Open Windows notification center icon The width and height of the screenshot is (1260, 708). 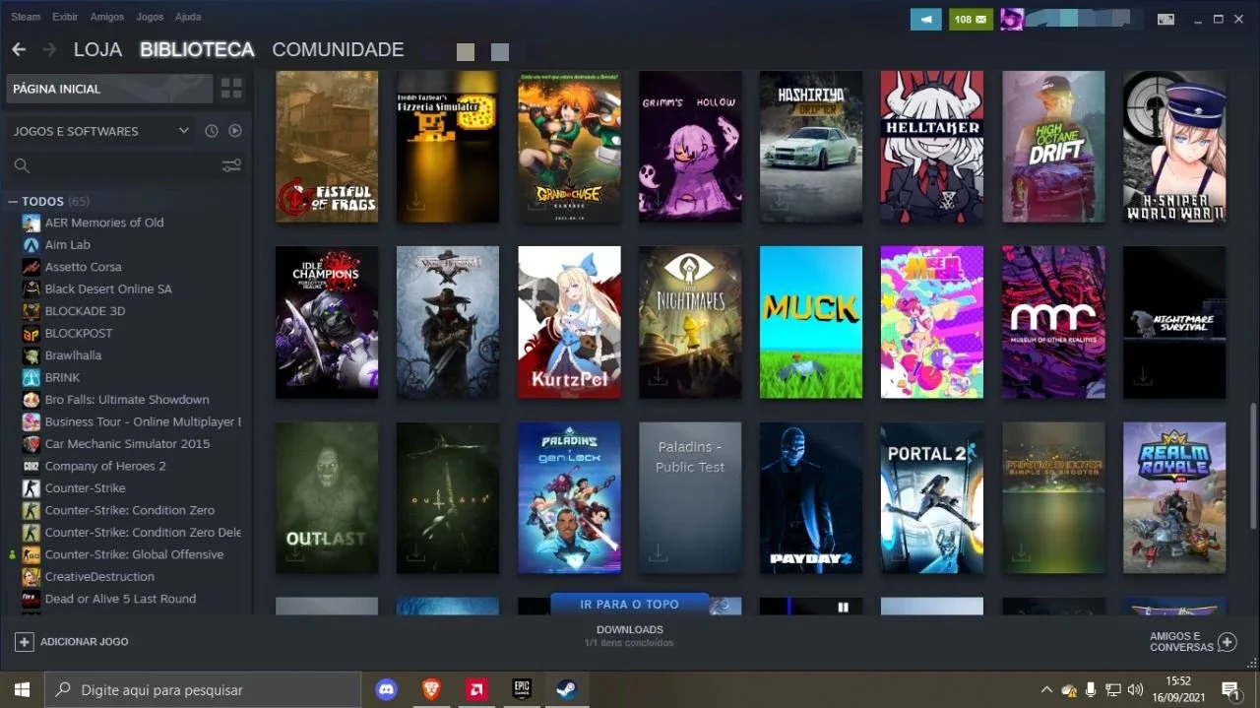1229,689
